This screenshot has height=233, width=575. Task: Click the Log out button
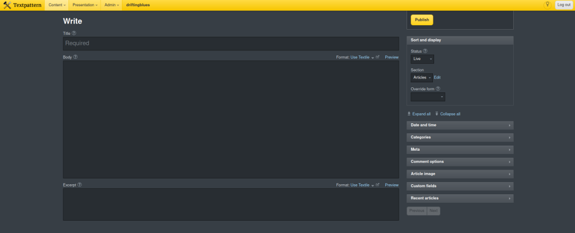(x=563, y=5)
